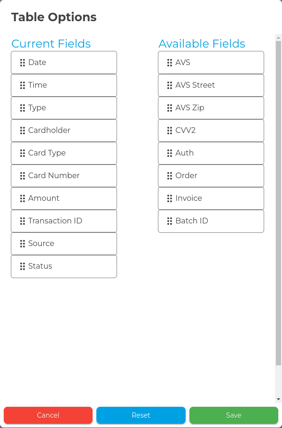The height and width of the screenshot is (428, 282).
Task: Select the Transaction ID field item
Action: (64, 221)
